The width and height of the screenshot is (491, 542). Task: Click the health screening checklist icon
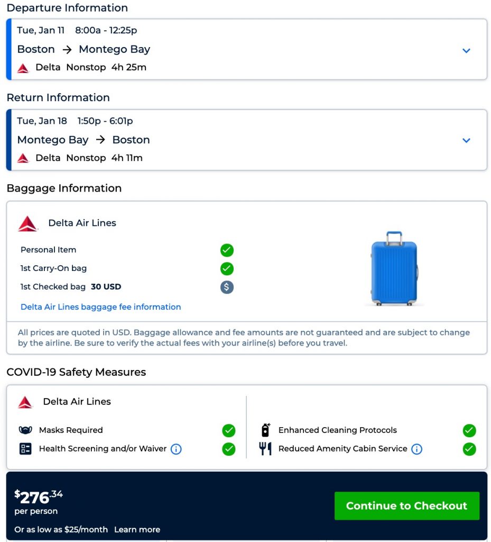click(25, 449)
